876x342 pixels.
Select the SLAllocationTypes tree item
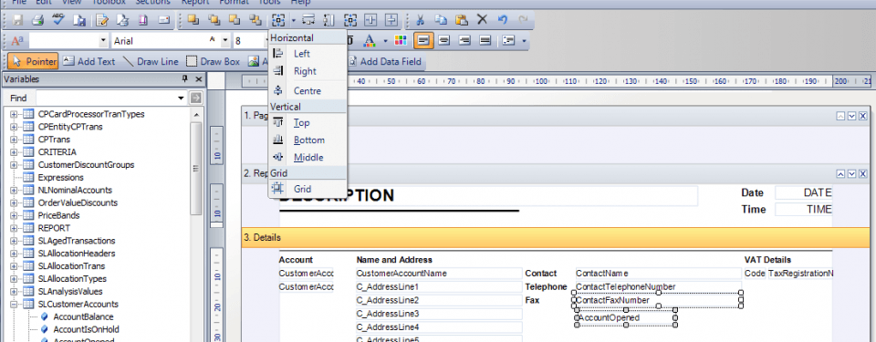pos(72,279)
